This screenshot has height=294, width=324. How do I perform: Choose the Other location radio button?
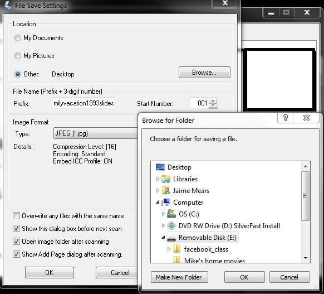(18, 74)
